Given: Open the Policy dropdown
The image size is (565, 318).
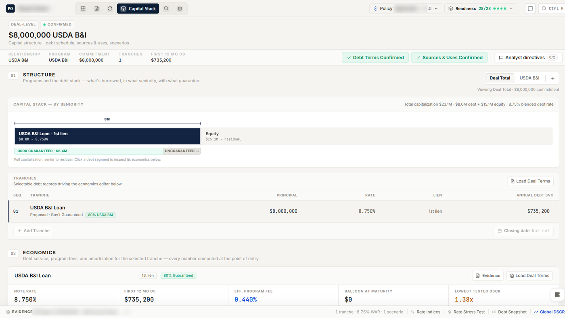Looking at the screenshot, I should point(406,8).
